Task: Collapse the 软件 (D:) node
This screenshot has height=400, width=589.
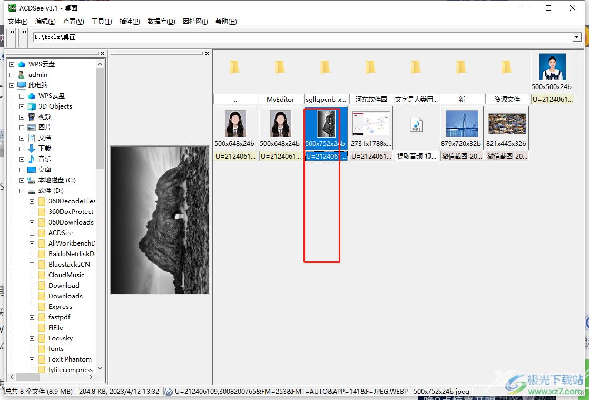Action: click(22, 191)
